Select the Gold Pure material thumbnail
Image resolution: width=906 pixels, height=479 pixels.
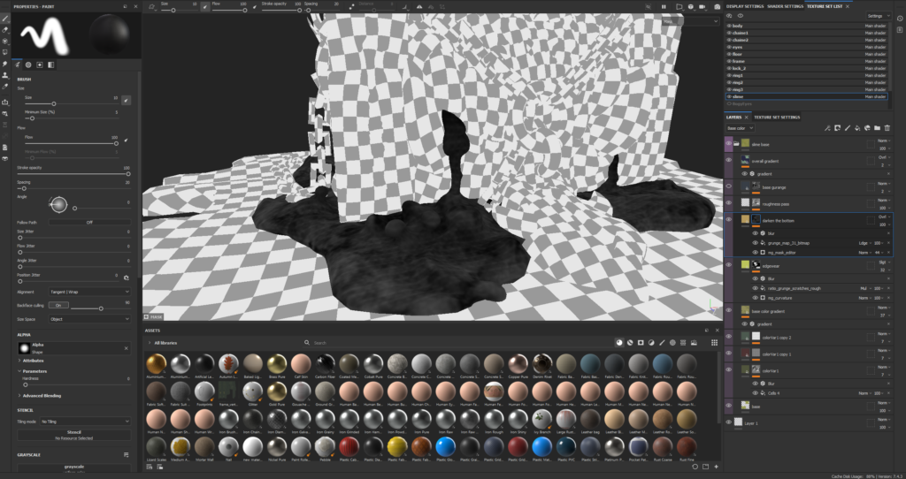click(x=277, y=392)
